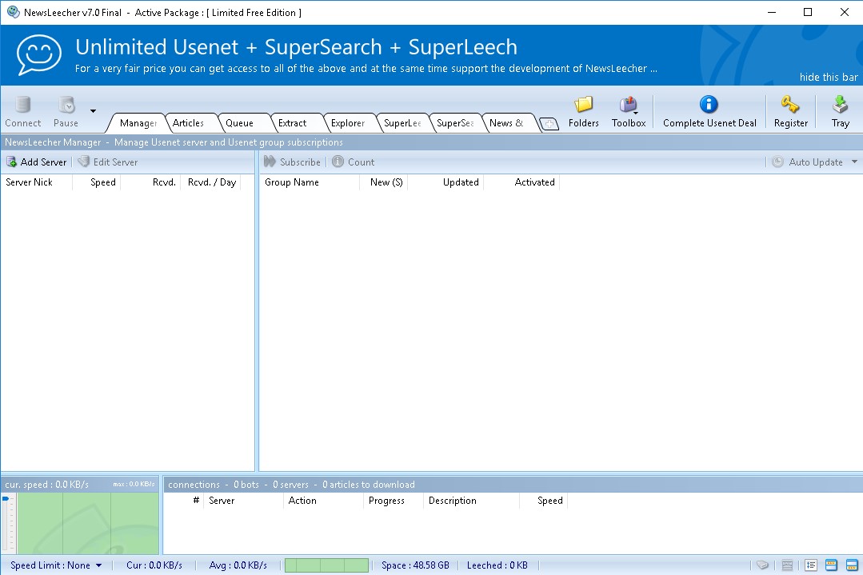The width and height of the screenshot is (863, 575).
Task: Click the New (S) column header
Action: [x=384, y=182]
